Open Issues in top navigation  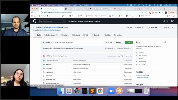[x=80, y=21]
